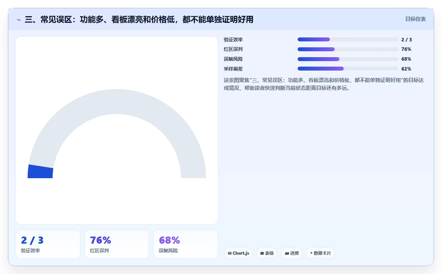Click the 进度 tag chip
The width and height of the screenshot is (442, 274).
(x=292, y=253)
